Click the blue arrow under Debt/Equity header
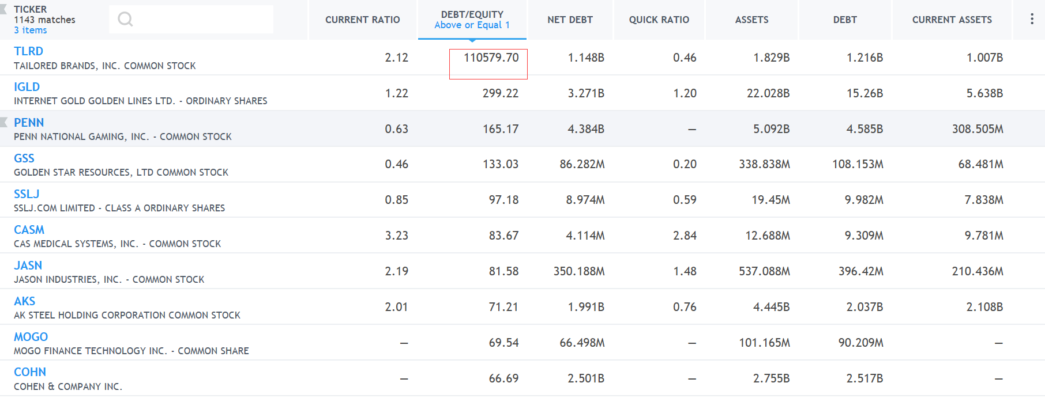 pyautogui.click(x=472, y=40)
